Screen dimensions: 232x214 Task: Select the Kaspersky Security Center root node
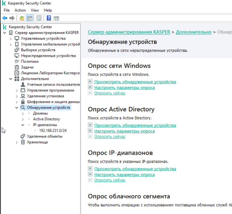[x=30, y=27]
